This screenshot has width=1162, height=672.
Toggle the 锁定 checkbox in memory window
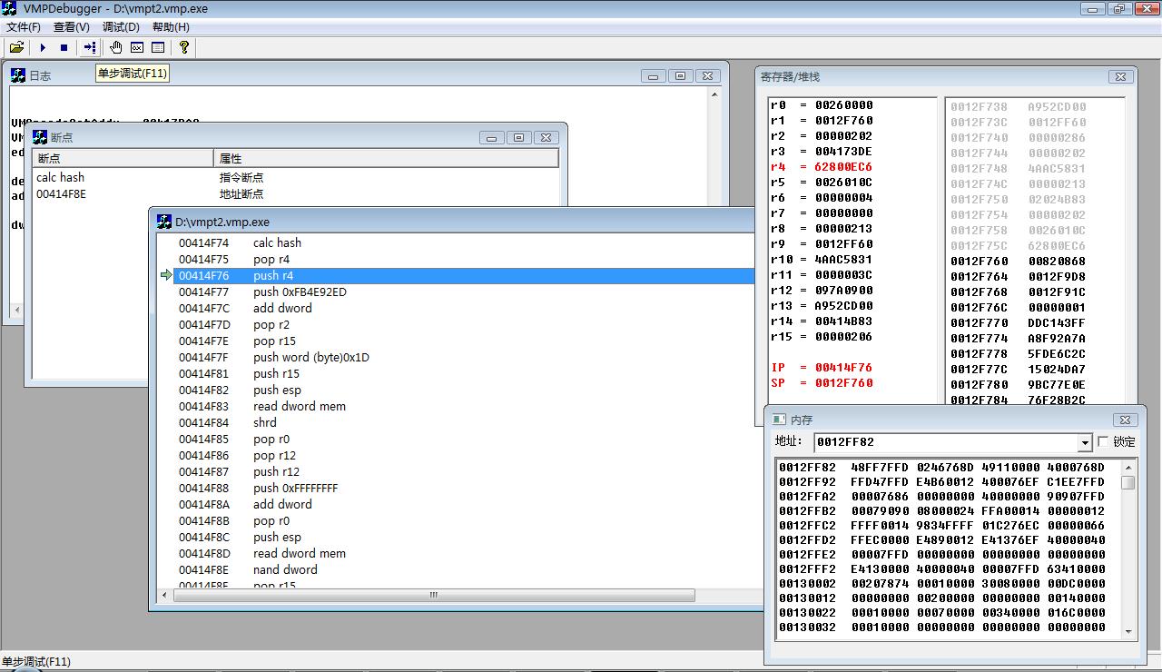(x=1103, y=441)
